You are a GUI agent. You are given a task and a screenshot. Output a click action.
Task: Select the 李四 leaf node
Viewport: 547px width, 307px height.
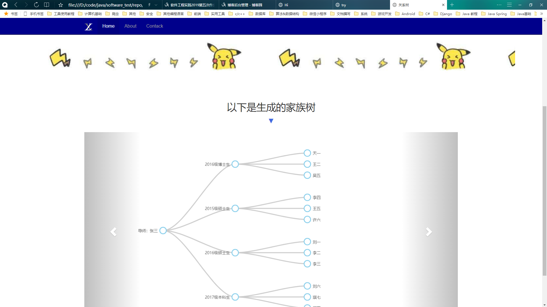(x=307, y=197)
